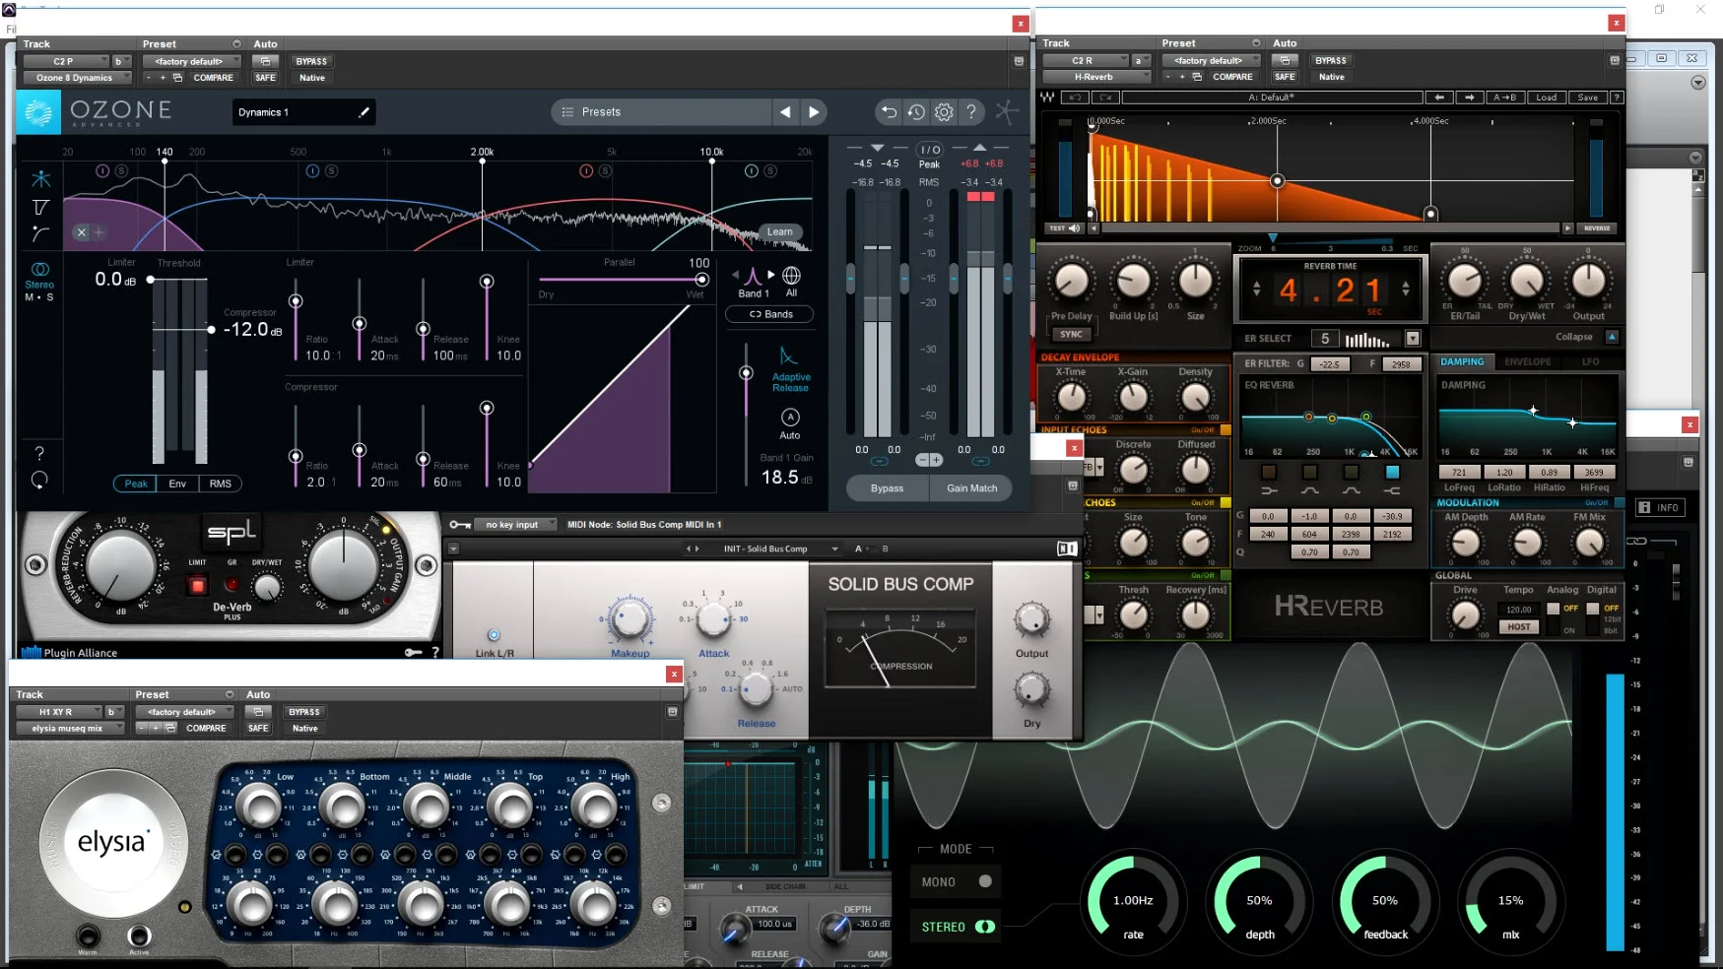Screen dimensions: 1723x969
Task: Select the Ozone detection filter icon
Action: (x=40, y=208)
